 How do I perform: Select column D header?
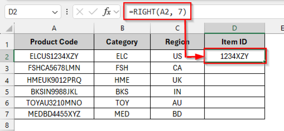(x=235, y=28)
